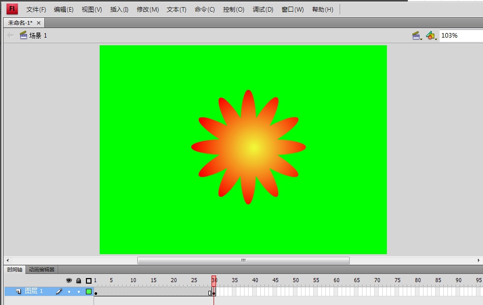
Task: Click the Flash FL application logo
Action: [x=12, y=9]
